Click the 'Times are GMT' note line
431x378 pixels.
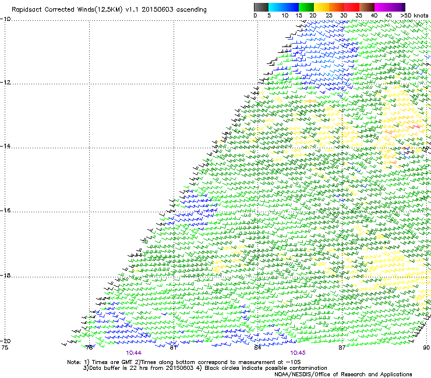pos(184,362)
